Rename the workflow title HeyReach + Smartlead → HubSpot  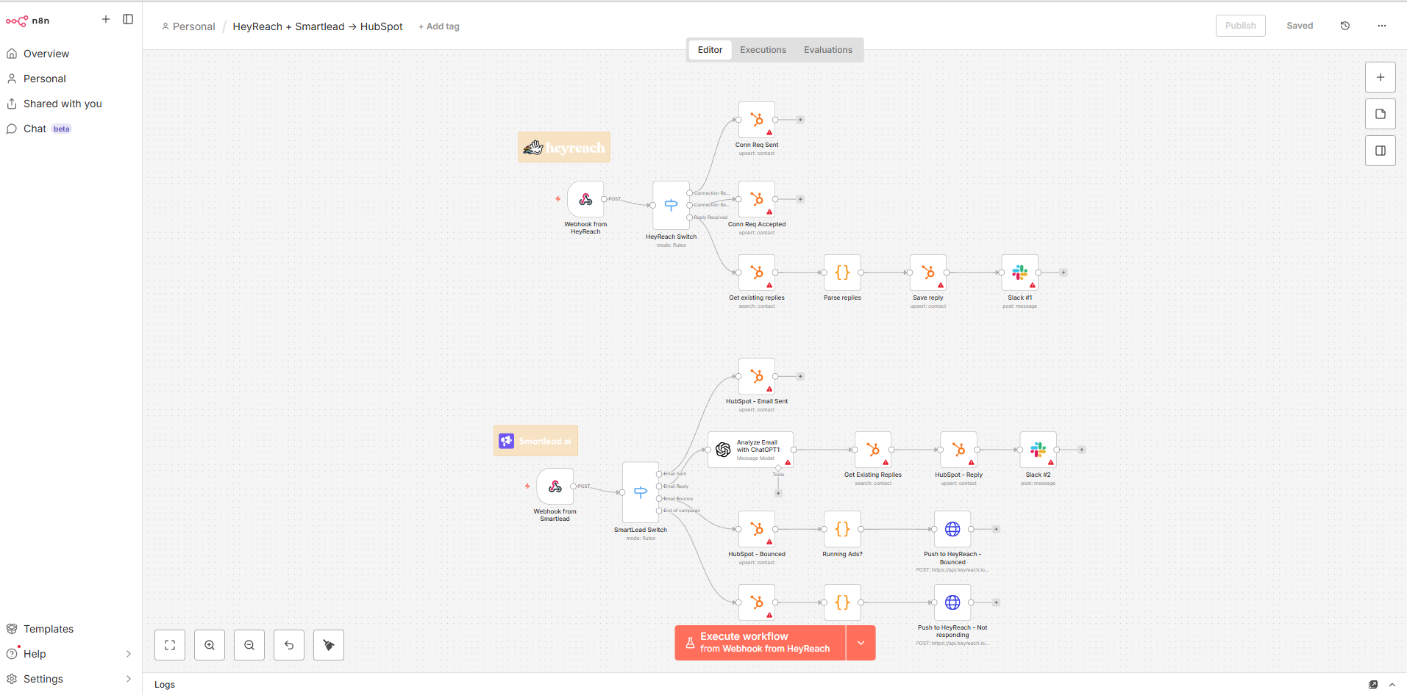point(318,26)
